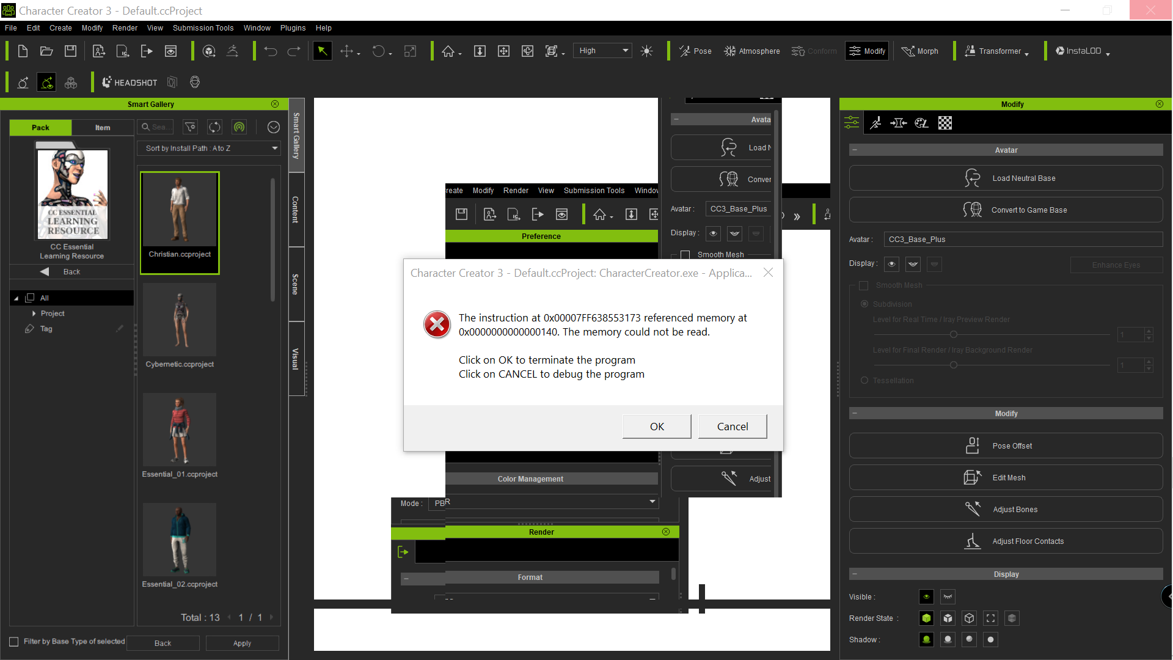Toggle Smooth Mesh checkbox in Modify panel
1173x660 pixels.
(863, 285)
